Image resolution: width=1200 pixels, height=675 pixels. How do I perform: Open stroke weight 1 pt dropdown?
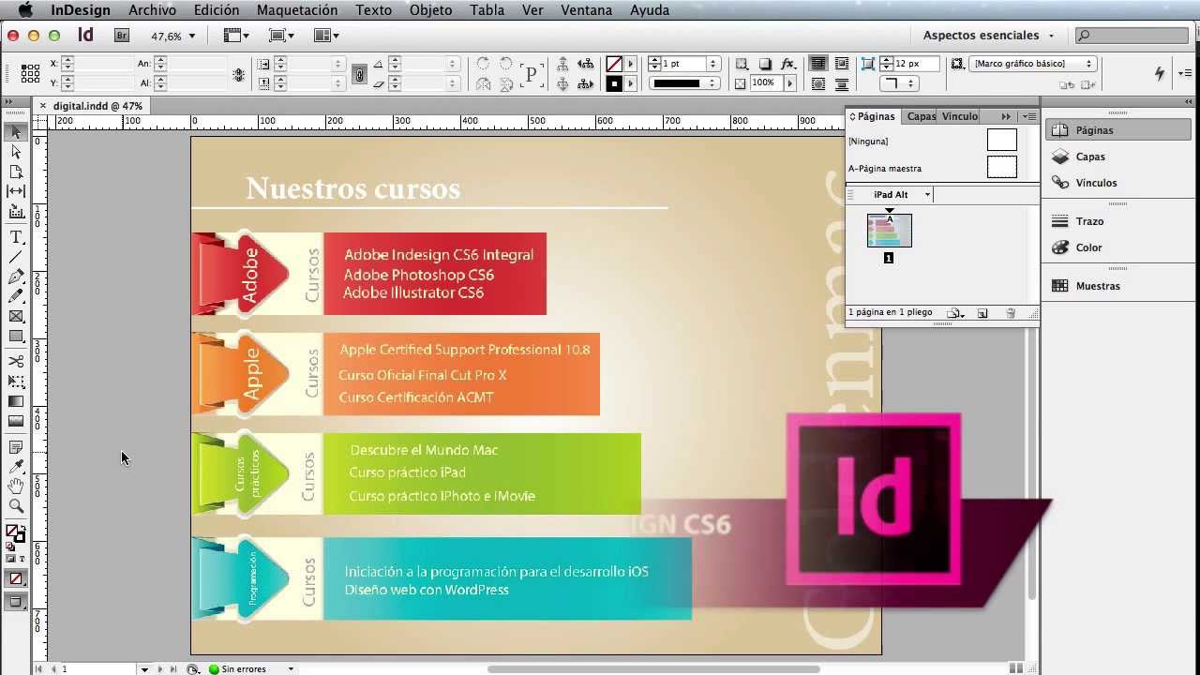pyautogui.click(x=712, y=64)
